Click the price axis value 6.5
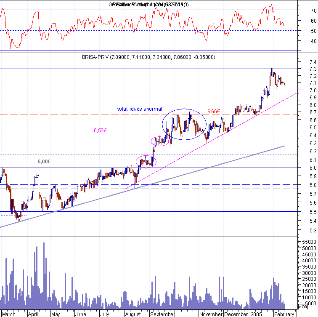Viewport: 318px width, 317px height. click(313, 128)
